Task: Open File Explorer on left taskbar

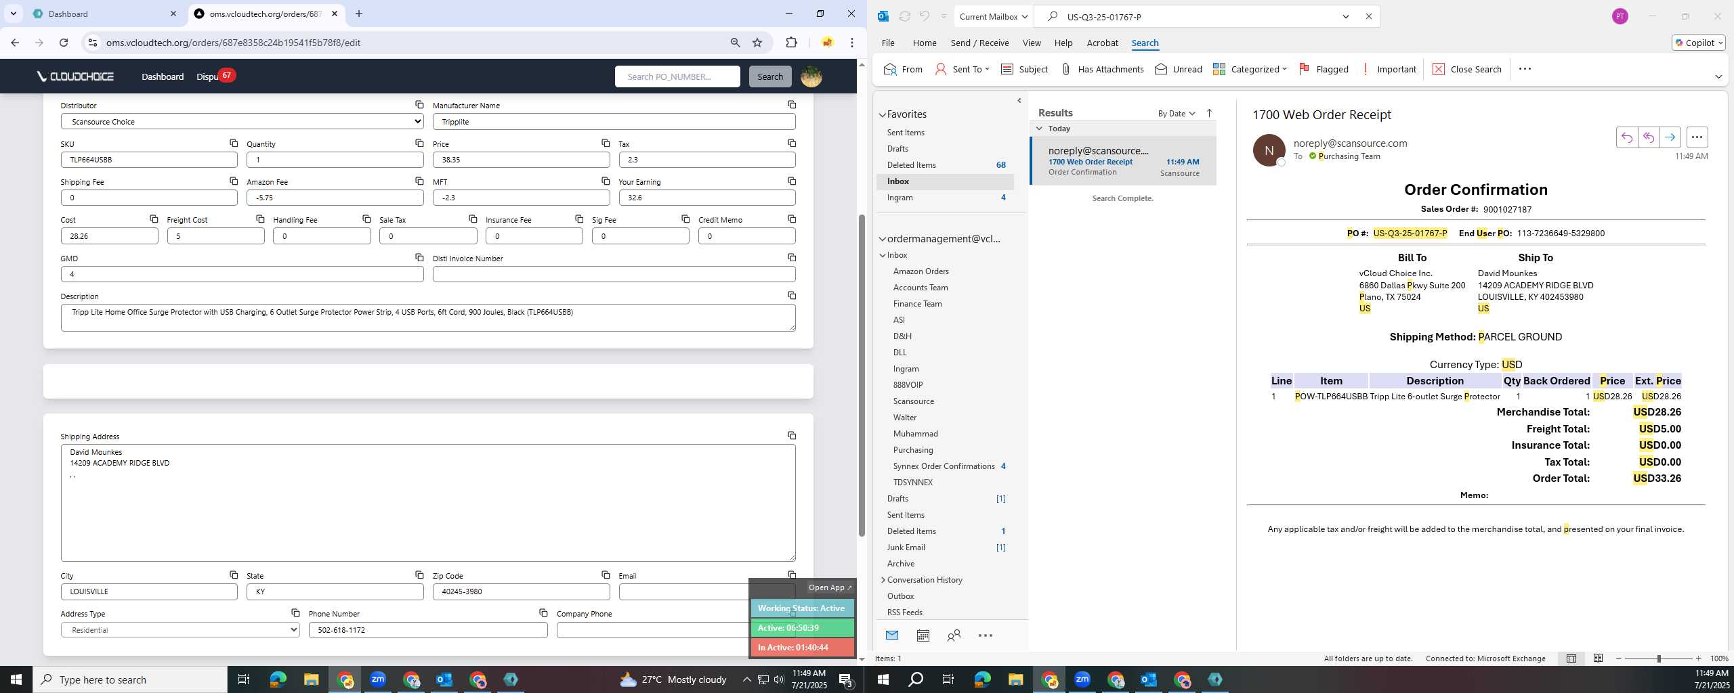Action: click(x=311, y=679)
